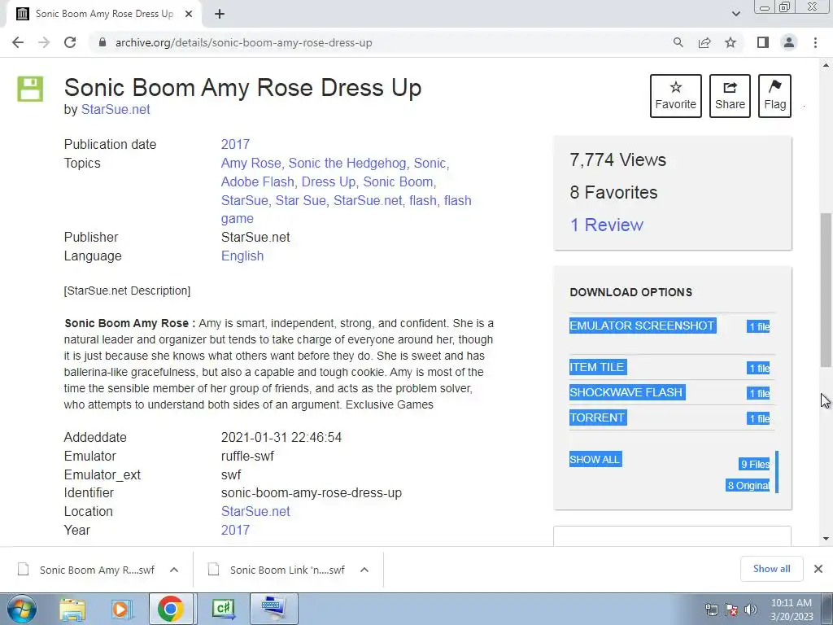Open the Sonic the Hedgehog topic

pyautogui.click(x=347, y=163)
